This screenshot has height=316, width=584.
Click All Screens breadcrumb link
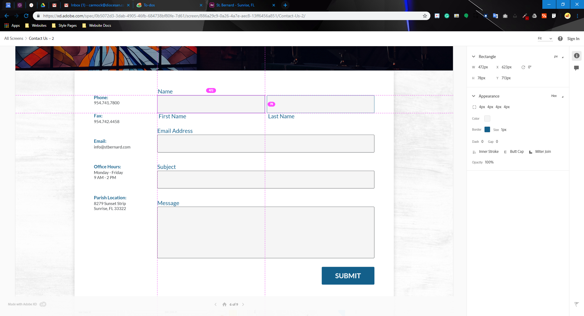click(14, 39)
